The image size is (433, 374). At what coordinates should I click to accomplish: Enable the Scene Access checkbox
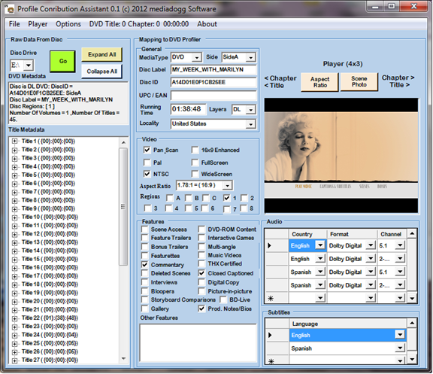(144, 230)
